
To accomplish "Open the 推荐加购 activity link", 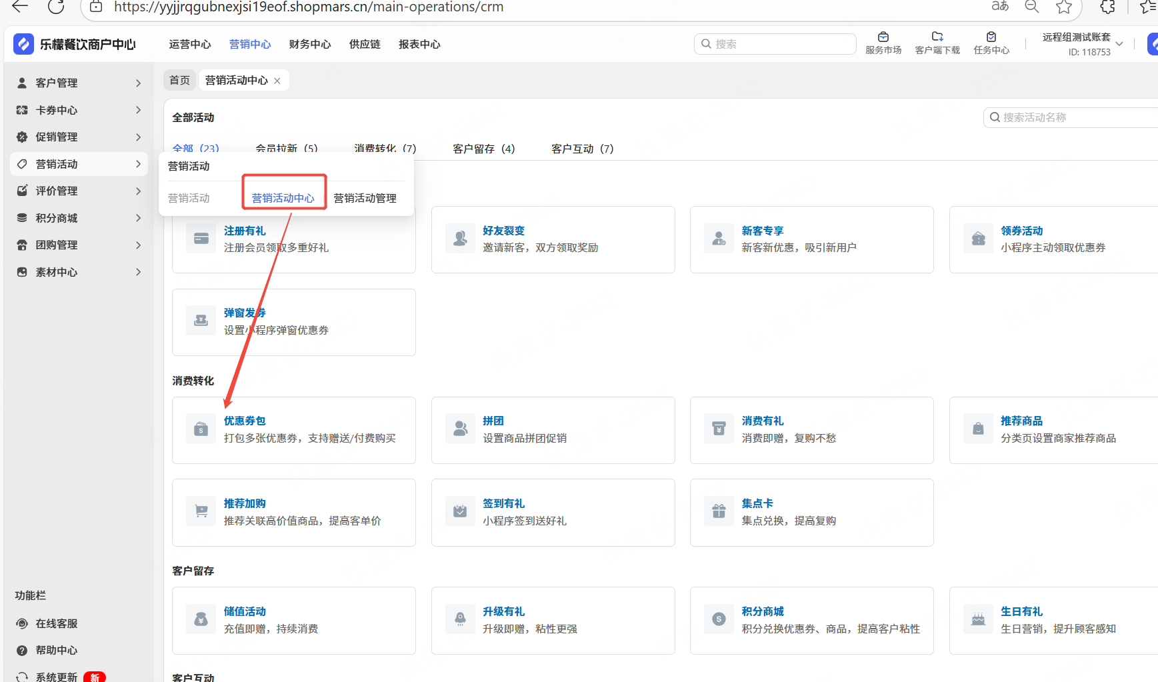I will coord(245,503).
